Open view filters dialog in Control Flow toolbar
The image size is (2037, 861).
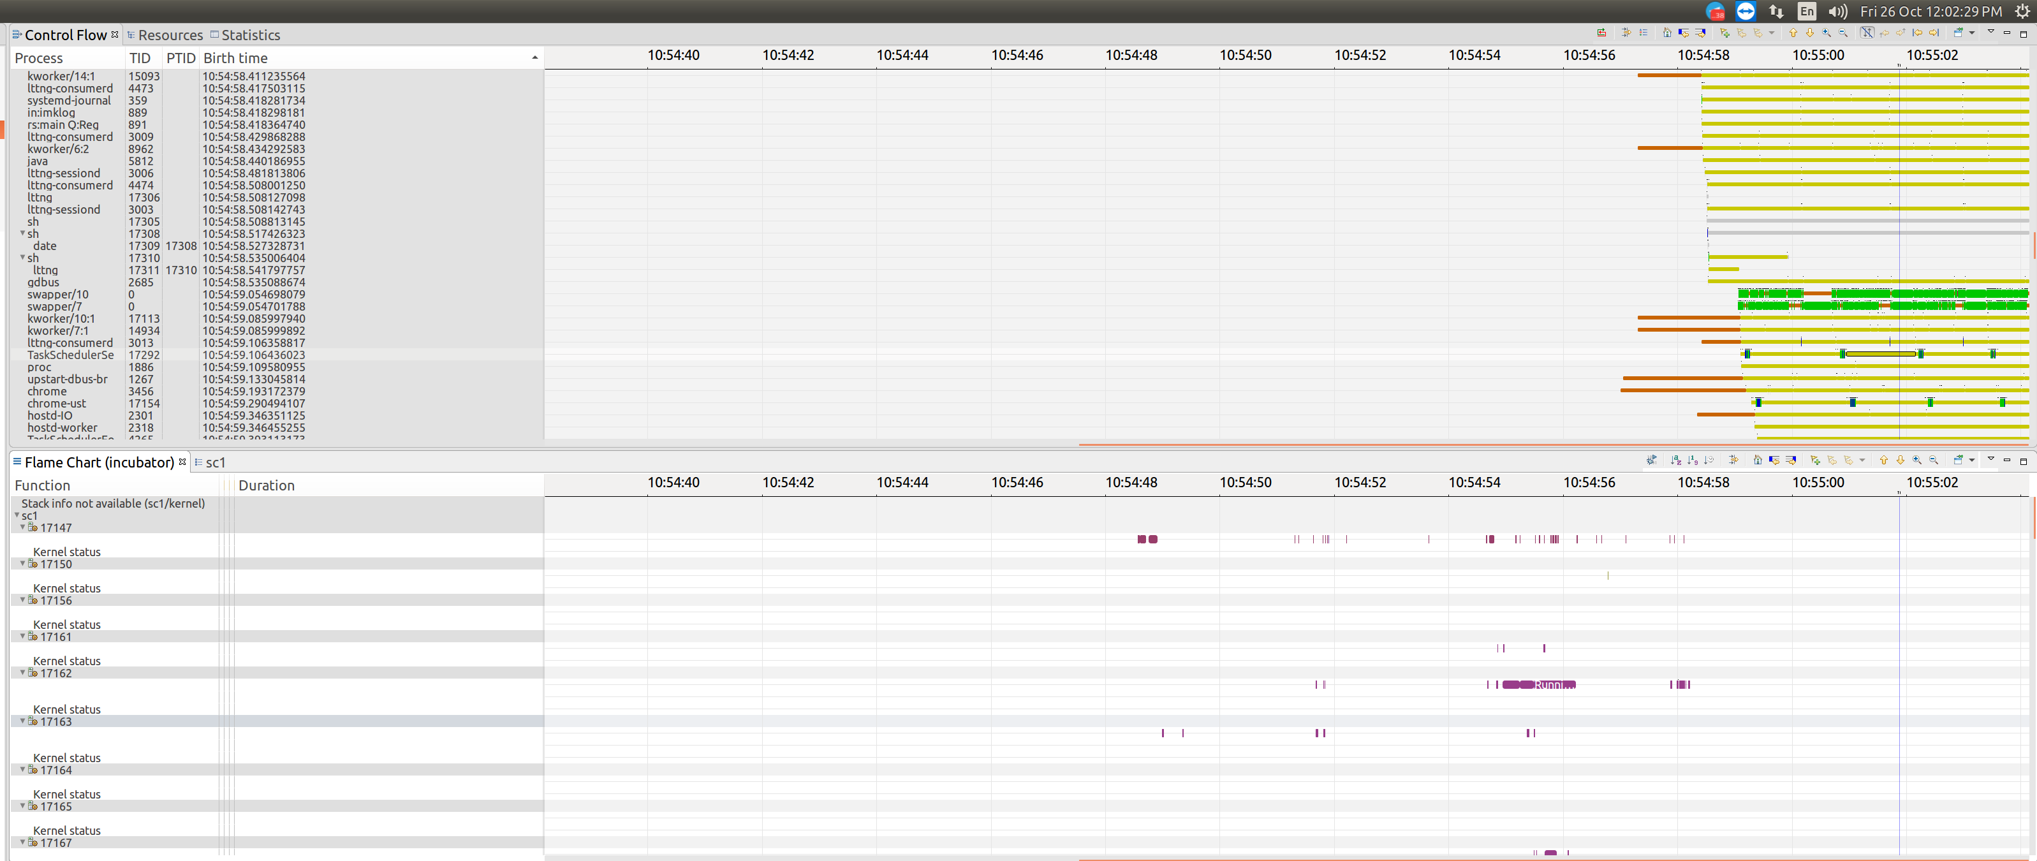(x=1626, y=33)
